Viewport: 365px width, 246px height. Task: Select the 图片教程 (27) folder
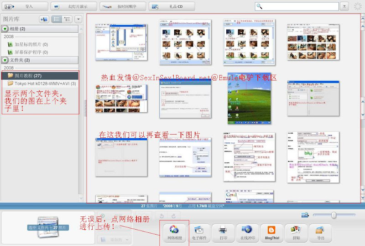tap(40, 75)
